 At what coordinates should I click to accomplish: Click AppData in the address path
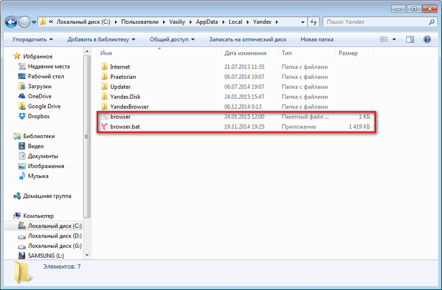pyautogui.click(x=207, y=22)
